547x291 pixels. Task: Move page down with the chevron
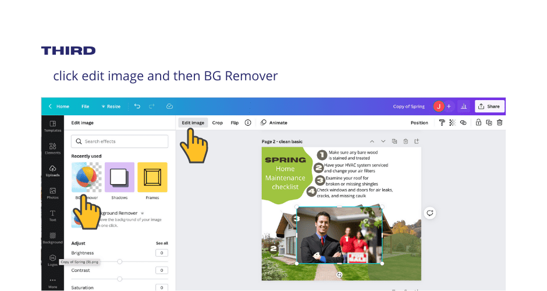383,141
